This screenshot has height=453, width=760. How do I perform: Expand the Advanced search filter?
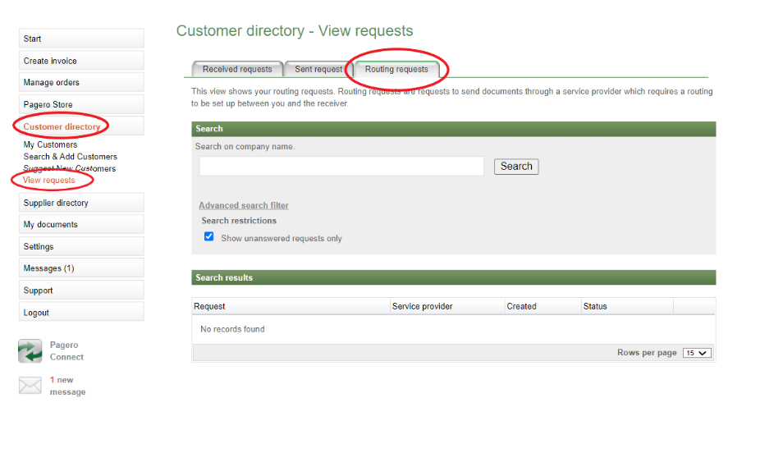coord(244,205)
